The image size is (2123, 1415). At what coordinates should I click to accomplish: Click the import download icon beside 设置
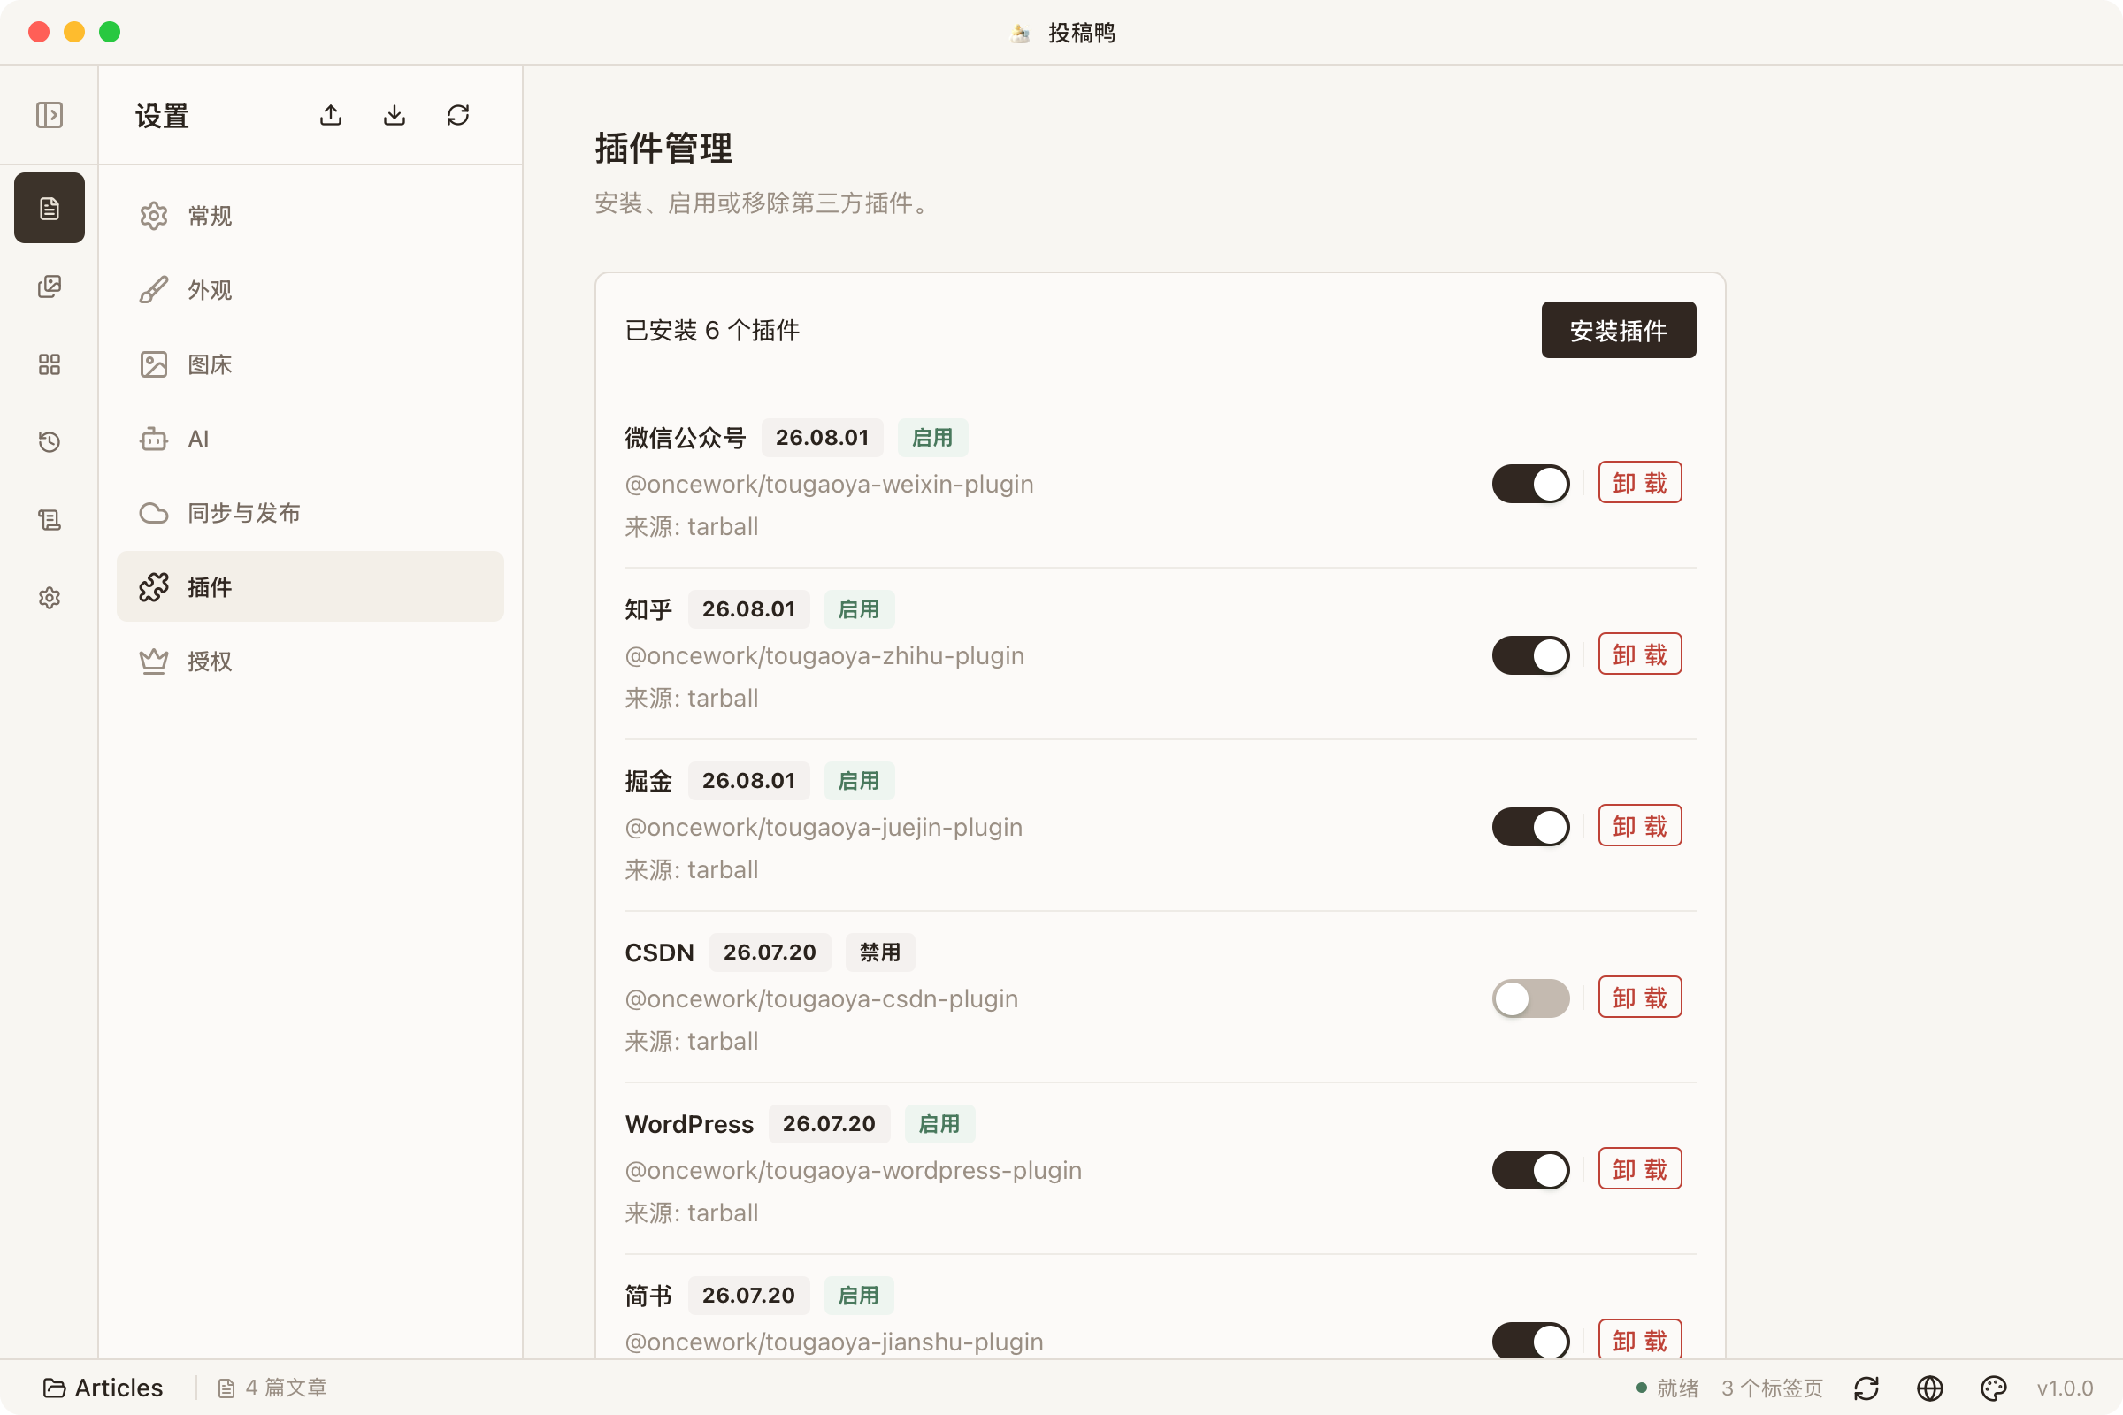[395, 116]
